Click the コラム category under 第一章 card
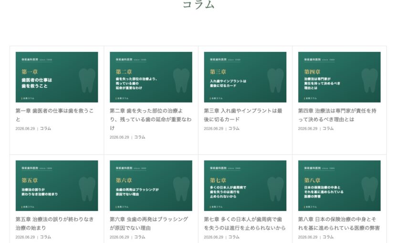396x243 pixels. 45,129
